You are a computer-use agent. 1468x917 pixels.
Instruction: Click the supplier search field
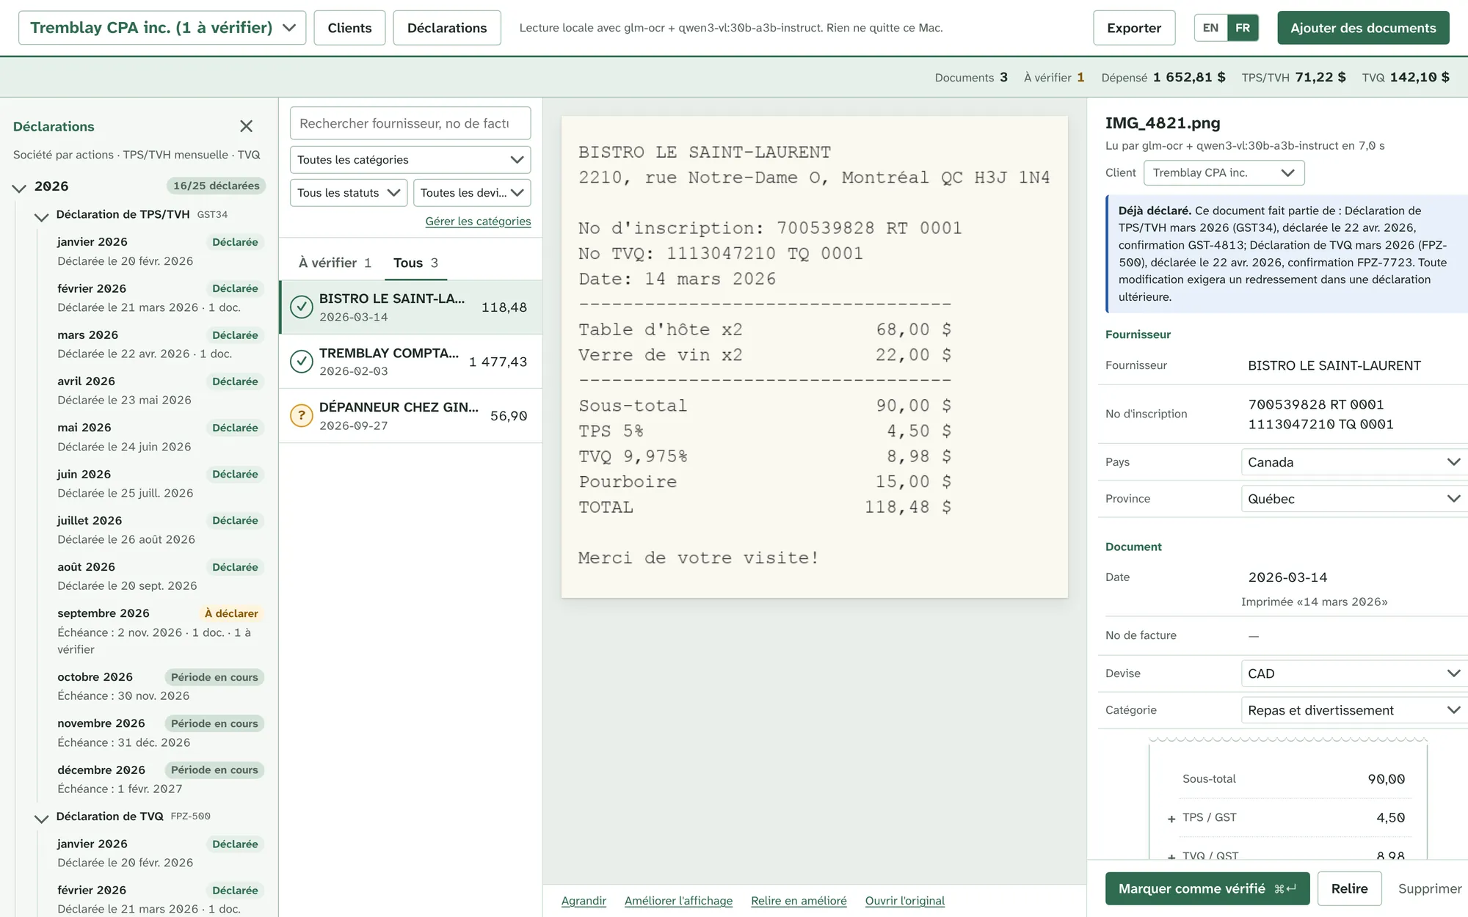pos(410,123)
